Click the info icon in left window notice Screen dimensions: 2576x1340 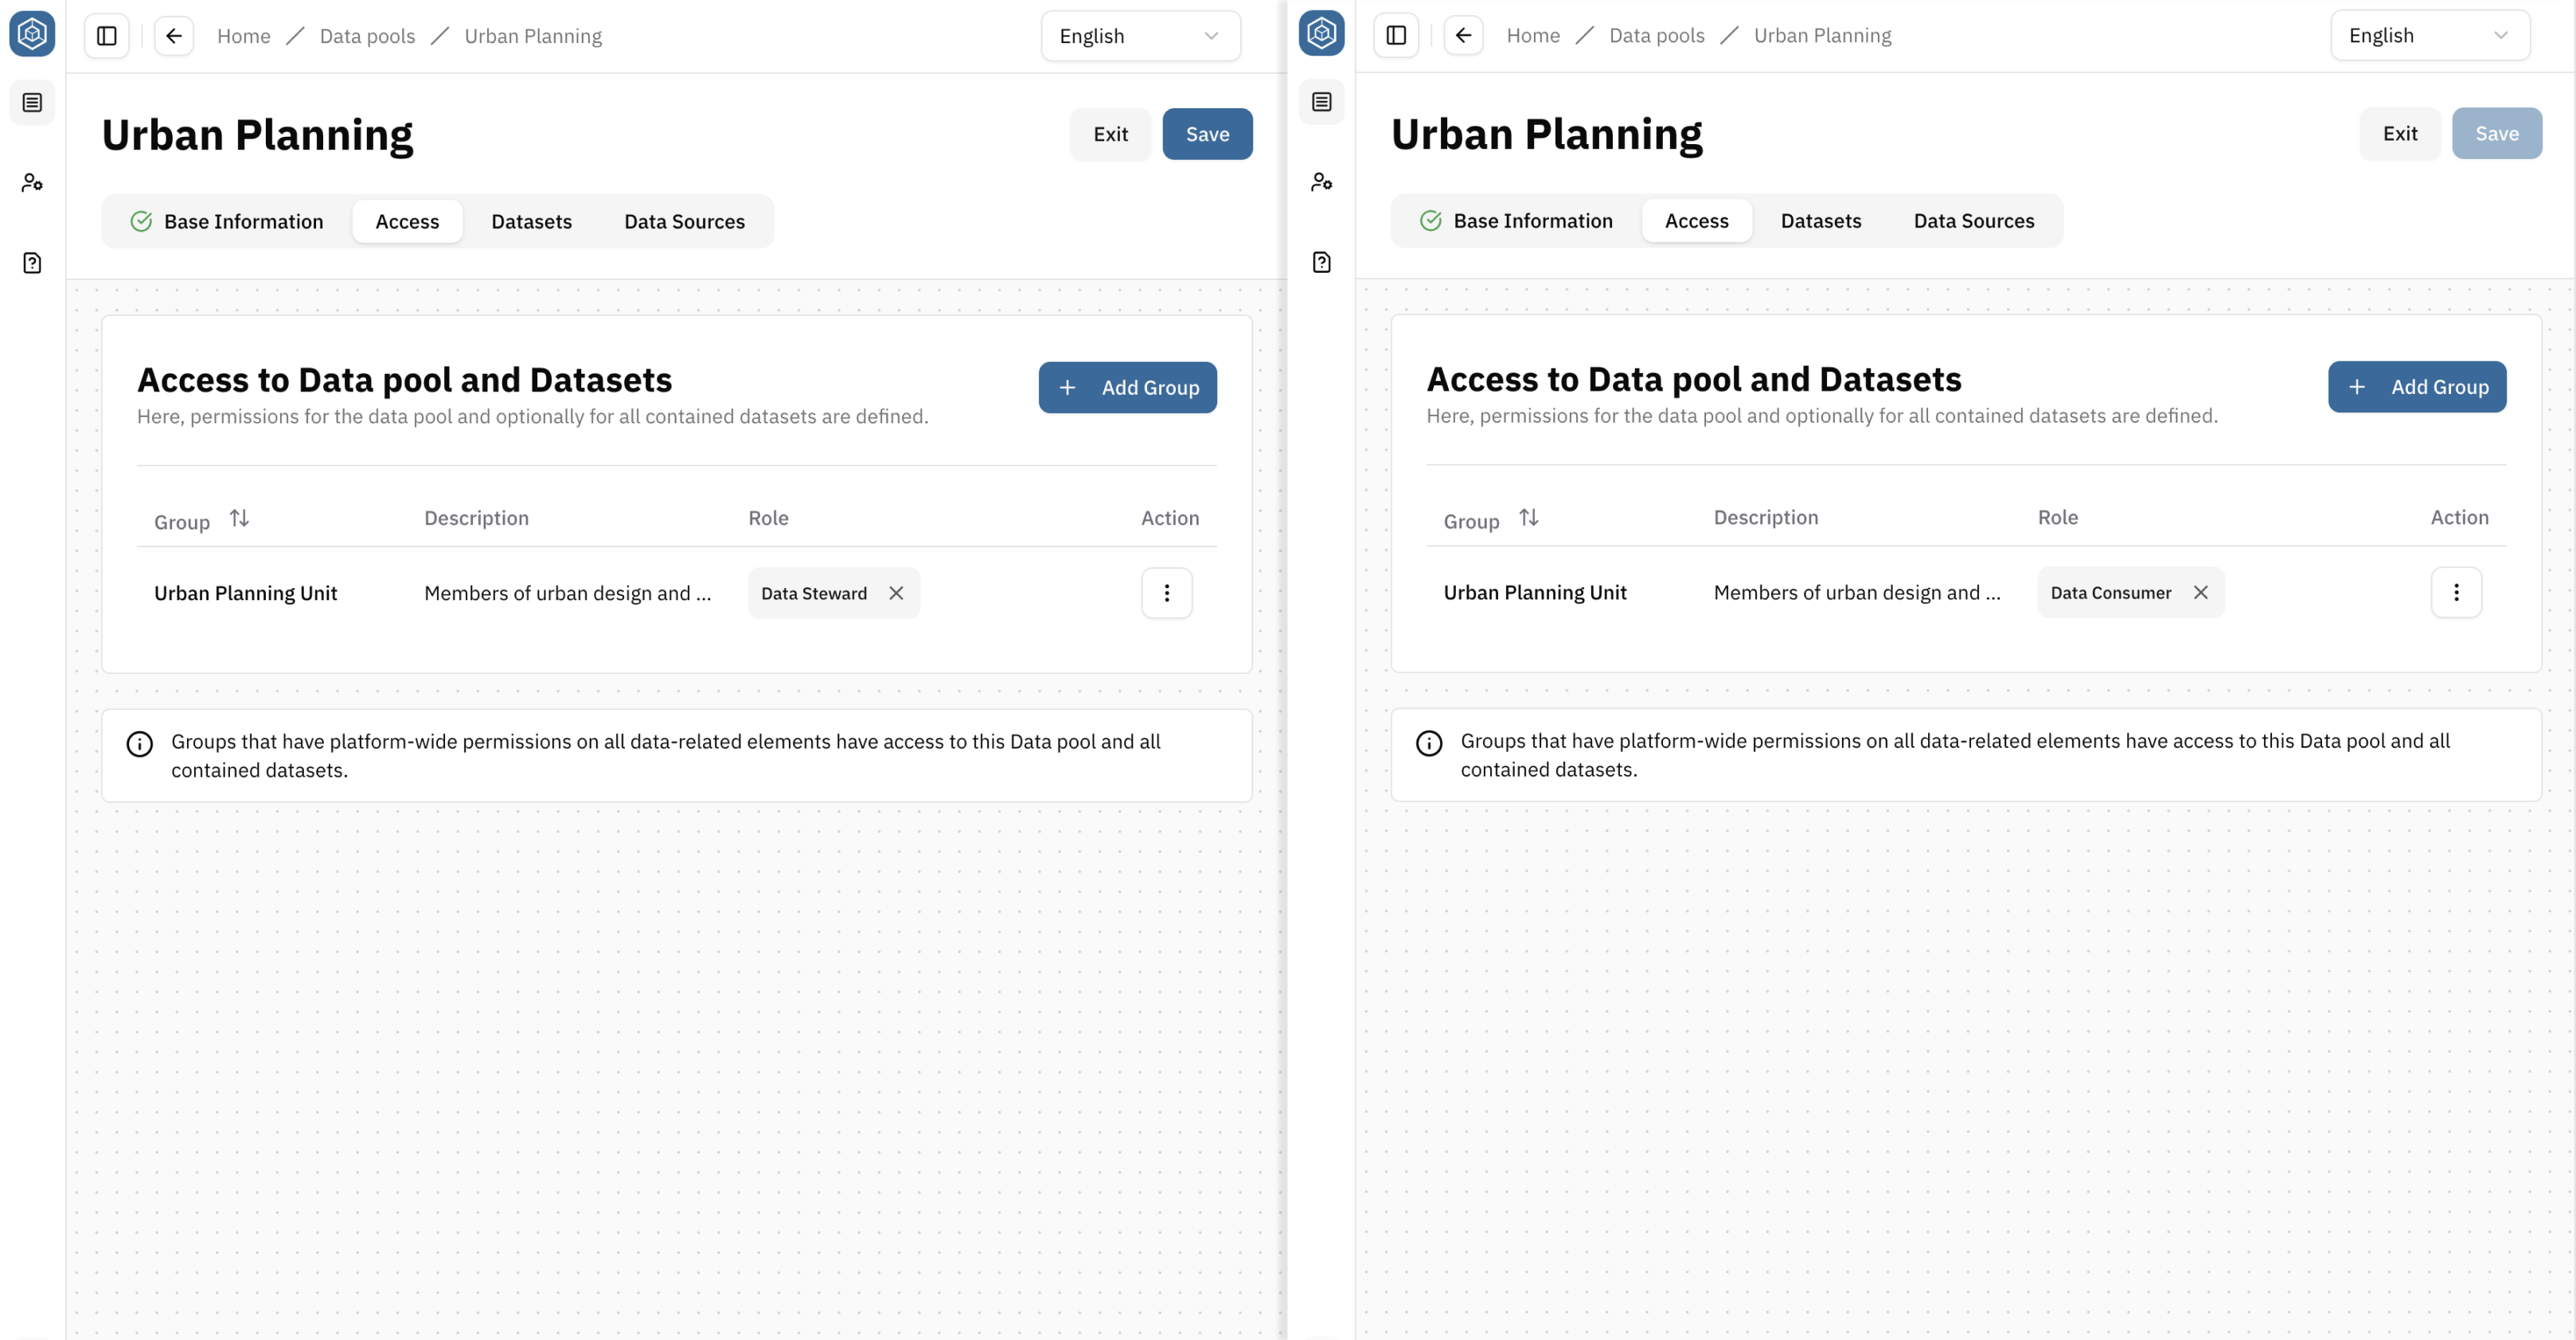140,743
